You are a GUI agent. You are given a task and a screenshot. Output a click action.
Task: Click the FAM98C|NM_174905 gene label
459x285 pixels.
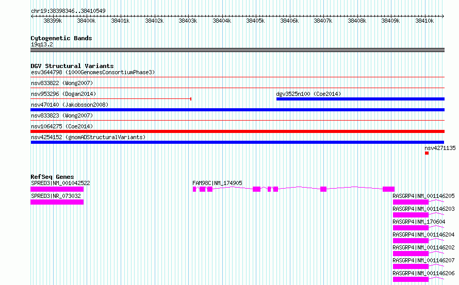[217, 183]
